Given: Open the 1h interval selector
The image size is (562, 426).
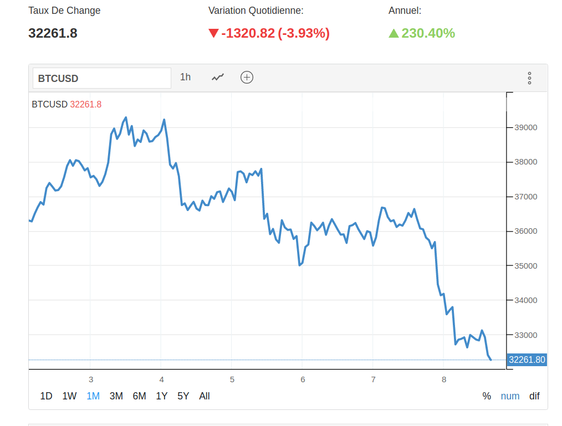Looking at the screenshot, I should pos(185,78).
